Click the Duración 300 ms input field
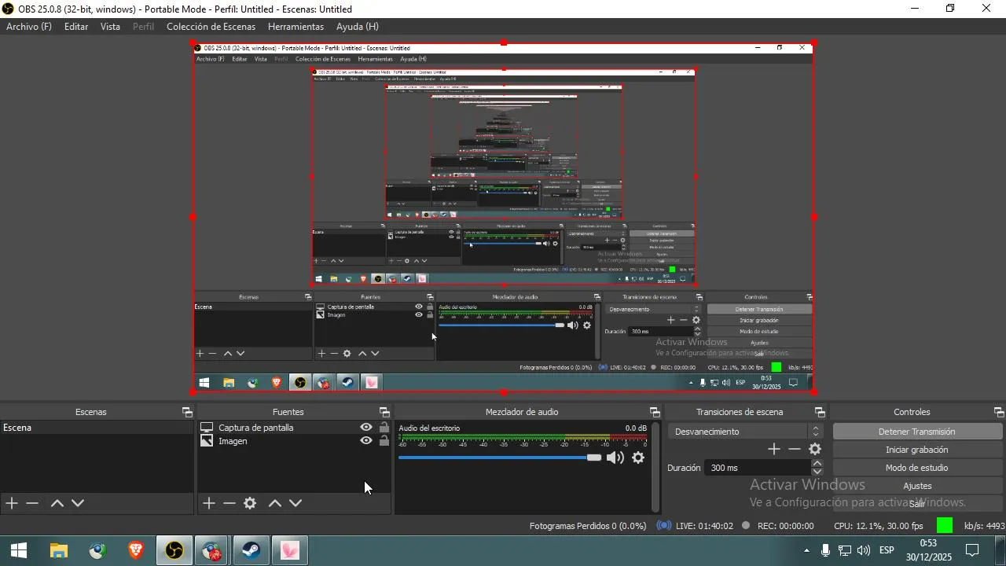The height and width of the screenshot is (566, 1006). click(x=759, y=468)
